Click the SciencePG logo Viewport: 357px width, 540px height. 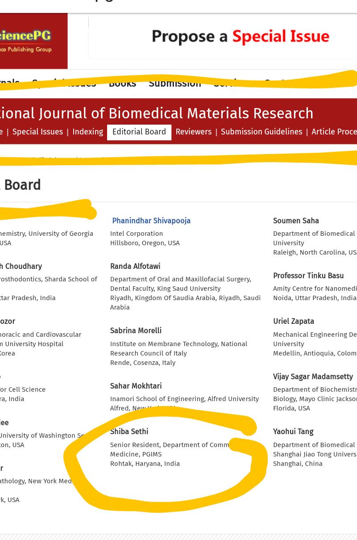pyautogui.click(x=33, y=41)
